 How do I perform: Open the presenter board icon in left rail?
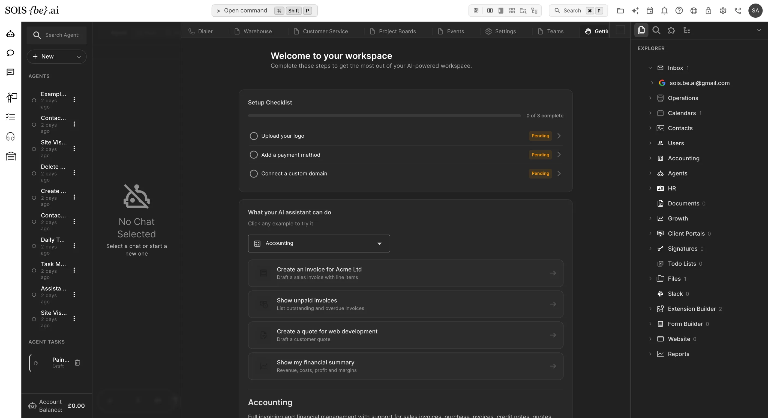[x=12, y=98]
